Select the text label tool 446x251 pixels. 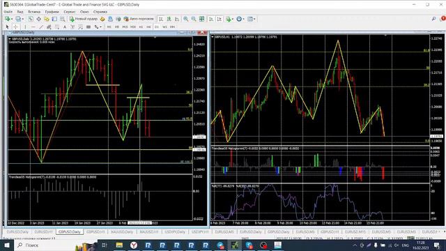coord(72,26)
